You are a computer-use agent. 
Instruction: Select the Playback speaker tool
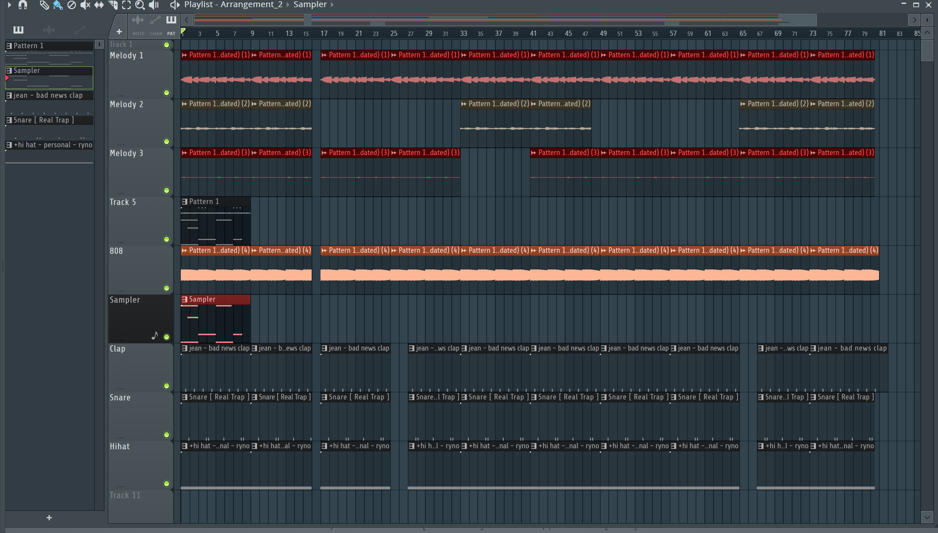click(x=154, y=5)
